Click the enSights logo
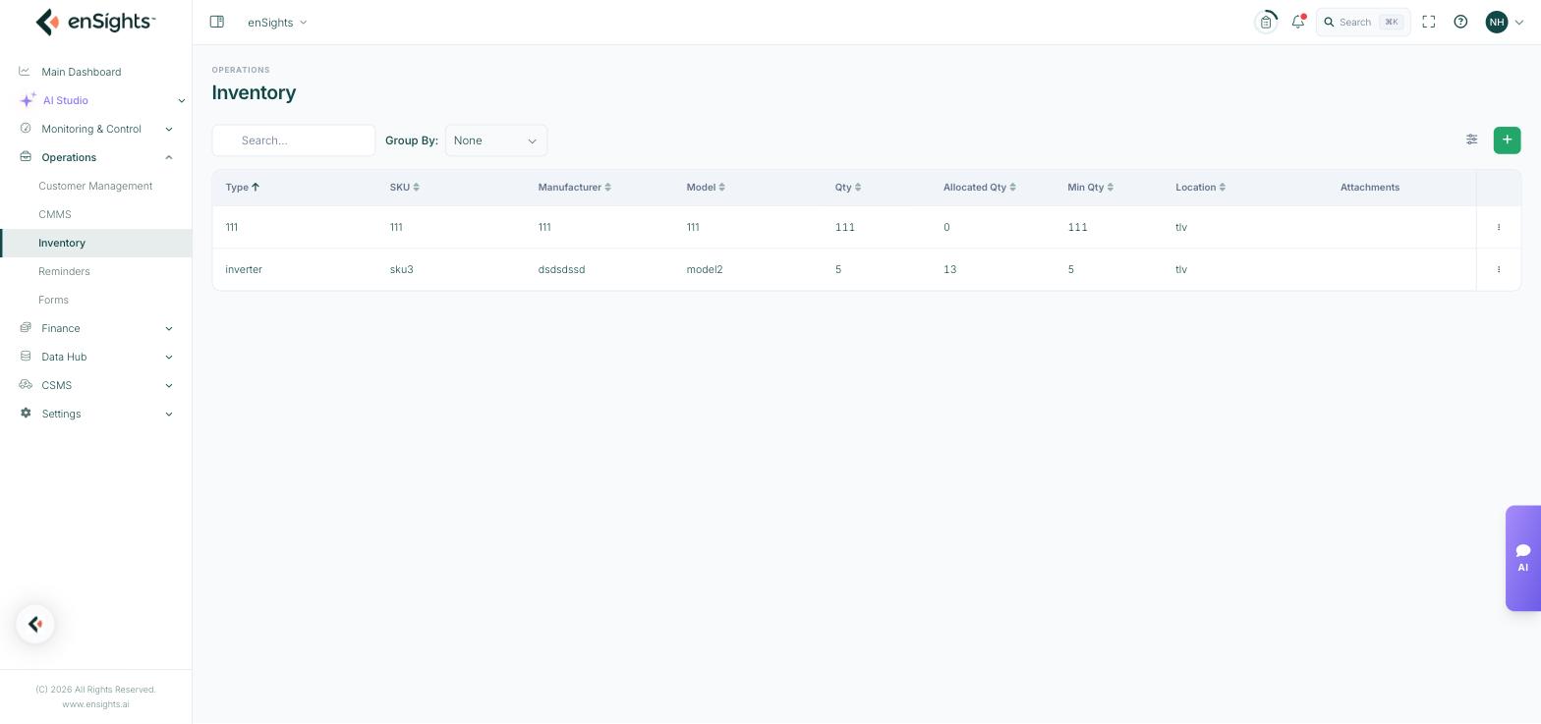This screenshot has height=724, width=1541. 95,22
